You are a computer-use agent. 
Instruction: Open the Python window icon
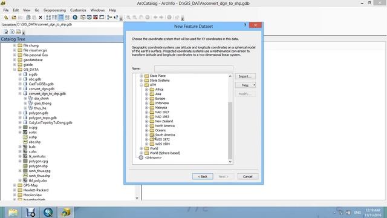(x=102, y=18)
